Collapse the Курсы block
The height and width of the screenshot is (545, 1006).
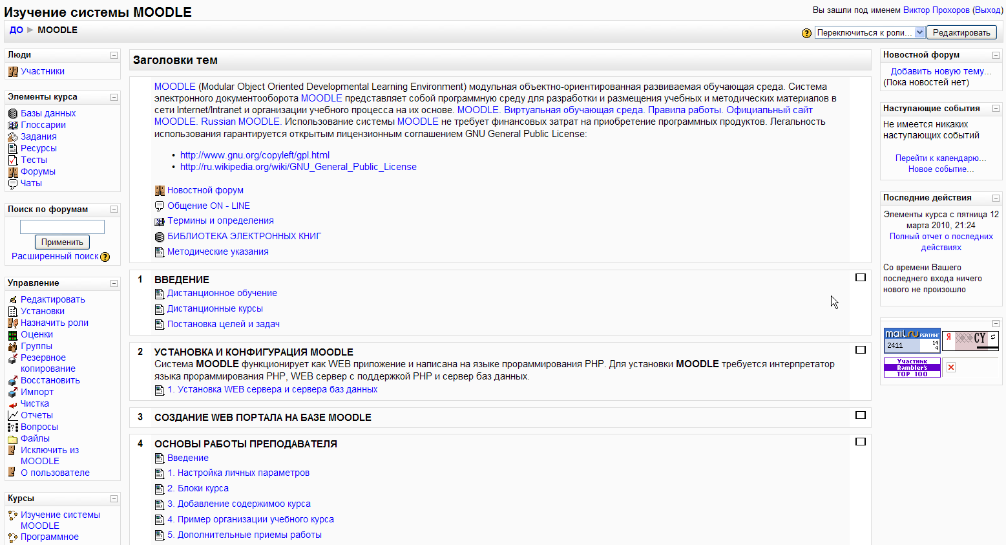(x=114, y=499)
